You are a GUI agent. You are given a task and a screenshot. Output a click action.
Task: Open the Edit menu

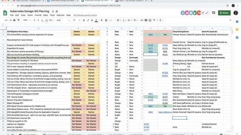(x=17, y=15)
